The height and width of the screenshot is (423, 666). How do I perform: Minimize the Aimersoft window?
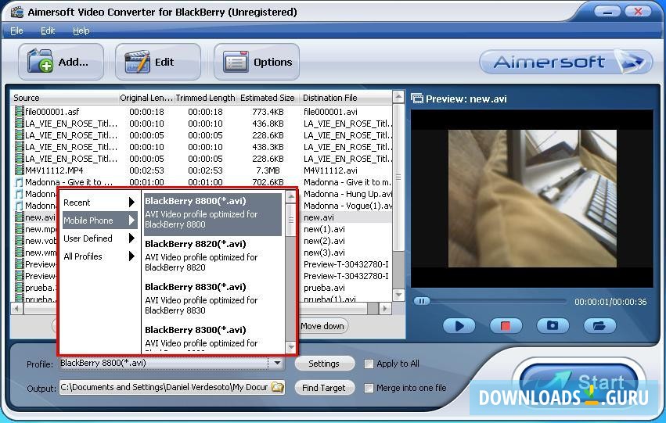(x=608, y=12)
